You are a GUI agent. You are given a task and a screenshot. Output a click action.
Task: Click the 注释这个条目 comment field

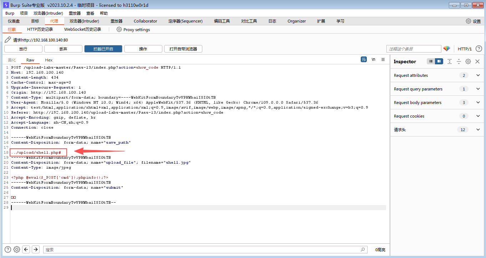(414, 49)
